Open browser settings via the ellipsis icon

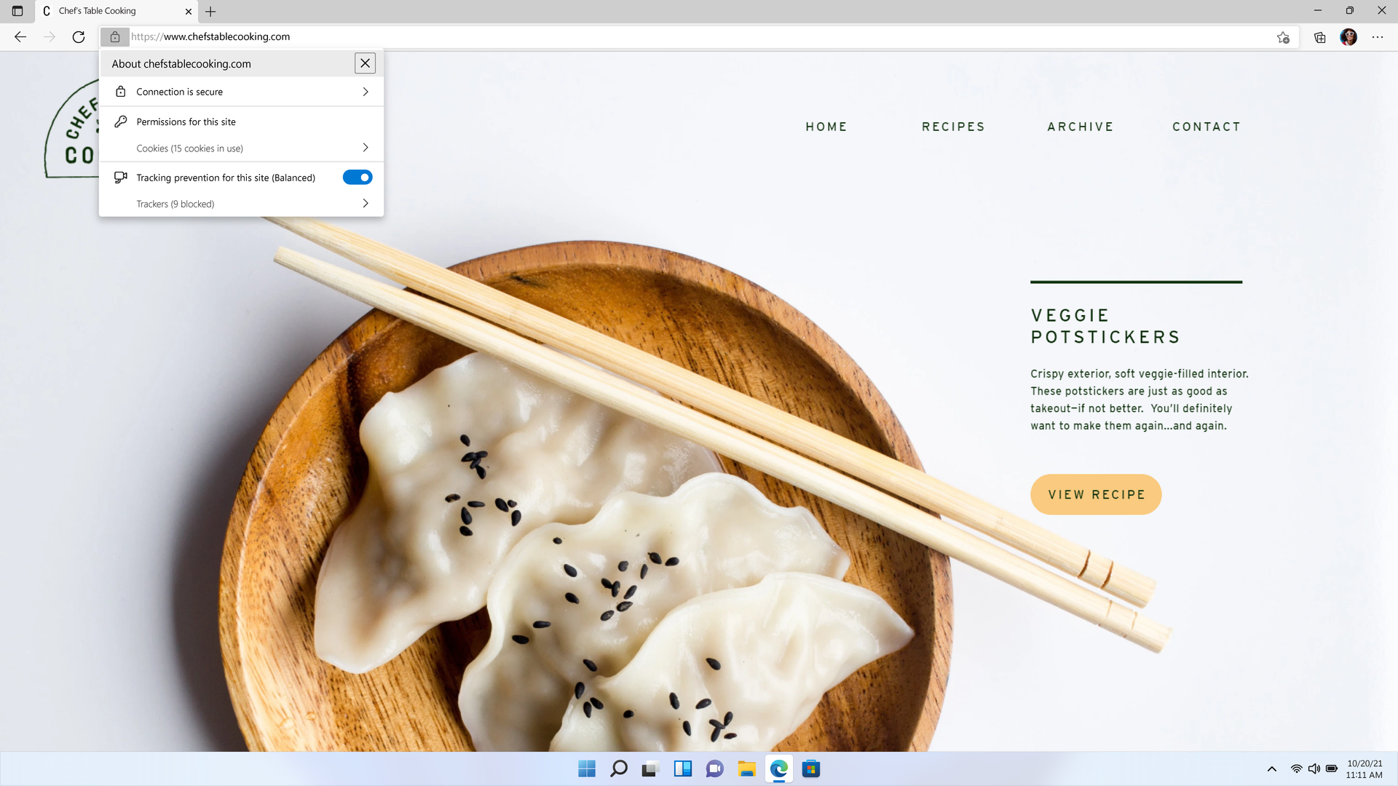1378,36
